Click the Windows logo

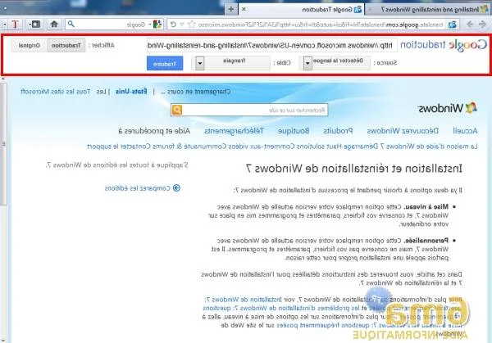[x=448, y=108]
